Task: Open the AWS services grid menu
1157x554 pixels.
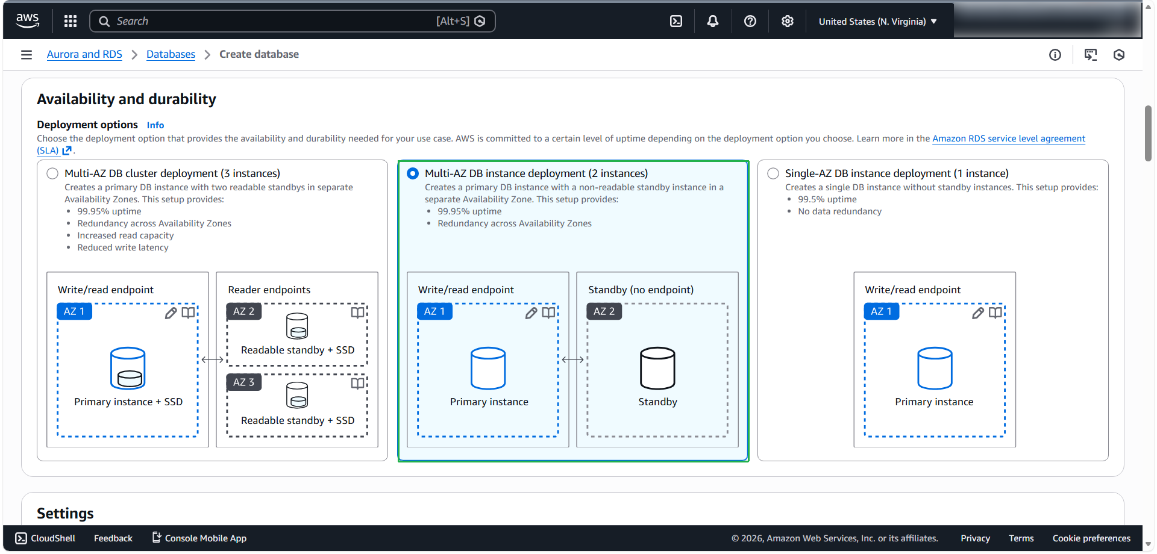Action: pos(71,21)
